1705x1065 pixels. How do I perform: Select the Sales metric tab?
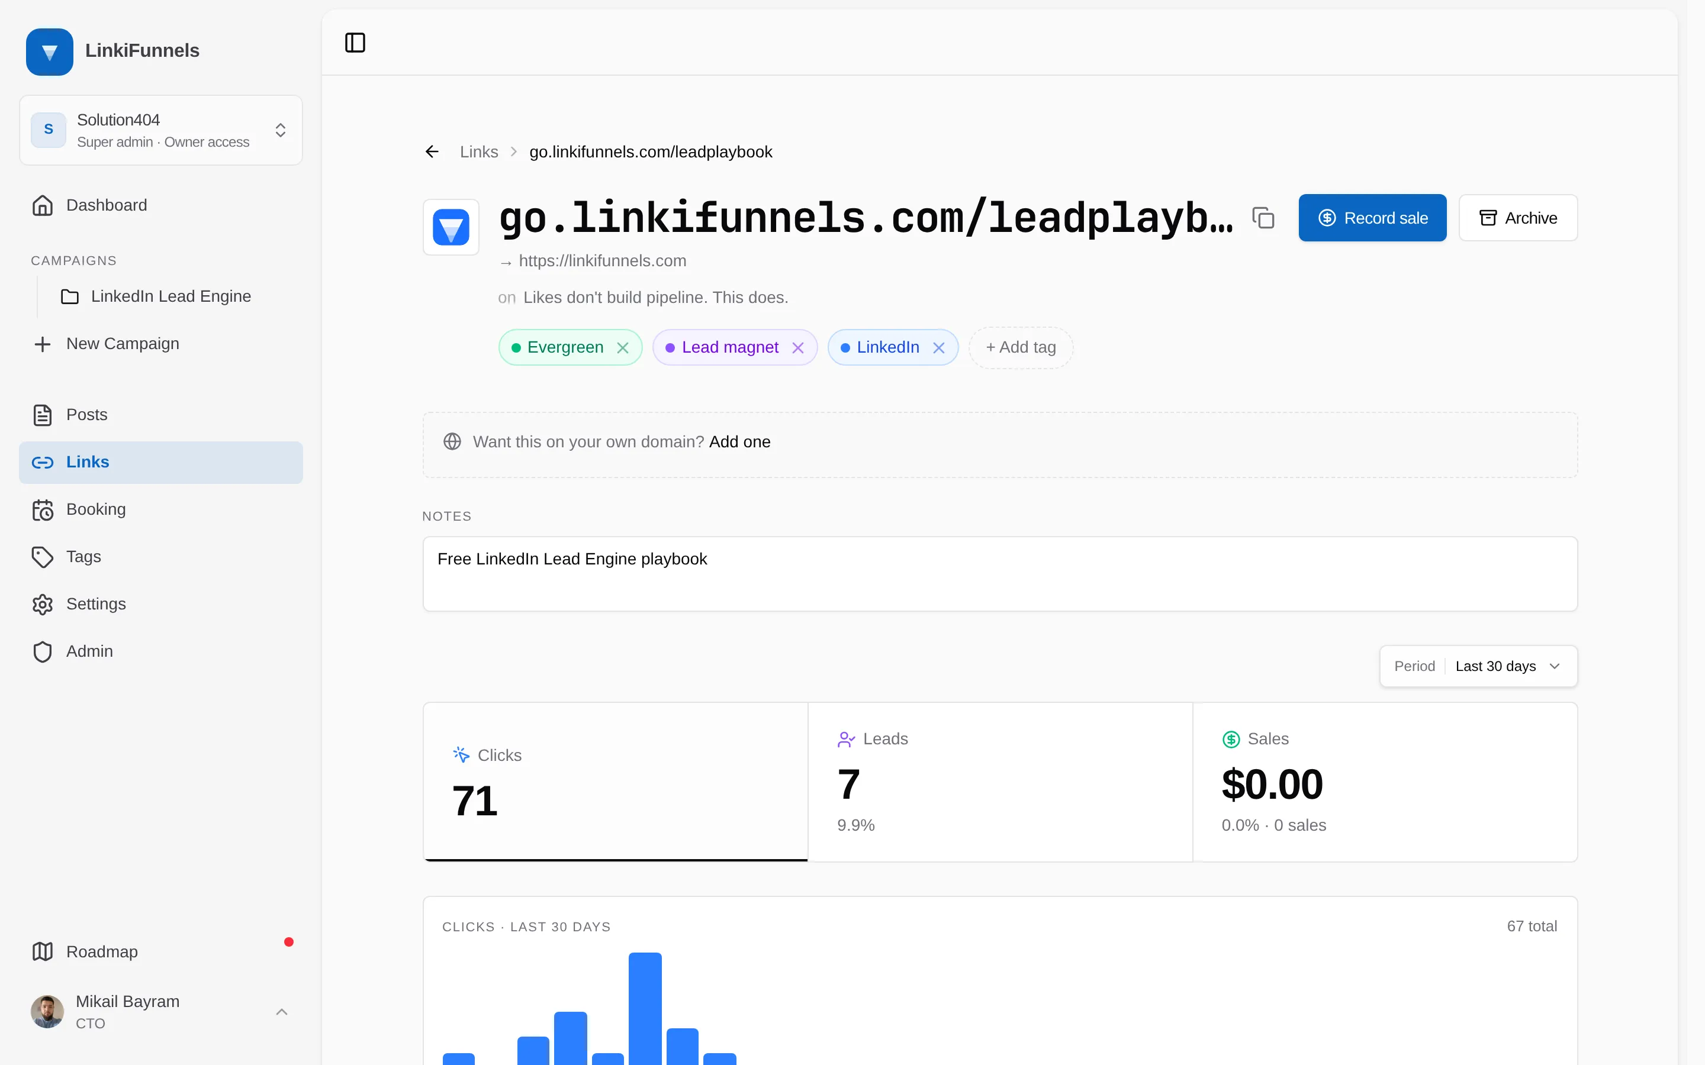pyautogui.click(x=1385, y=782)
